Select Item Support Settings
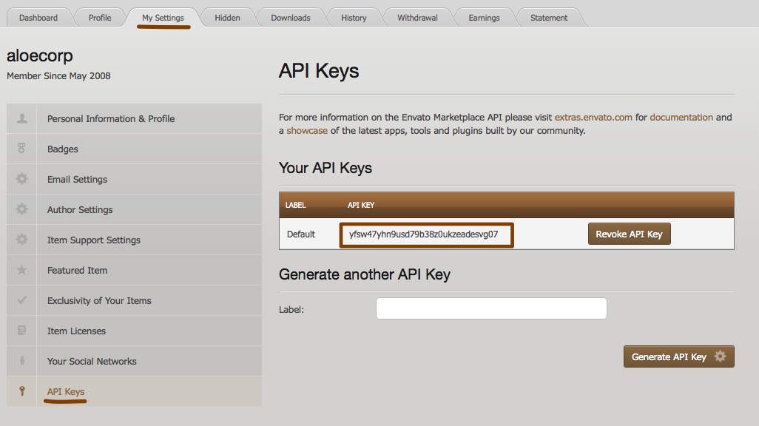This screenshot has width=759, height=426. [x=134, y=240]
